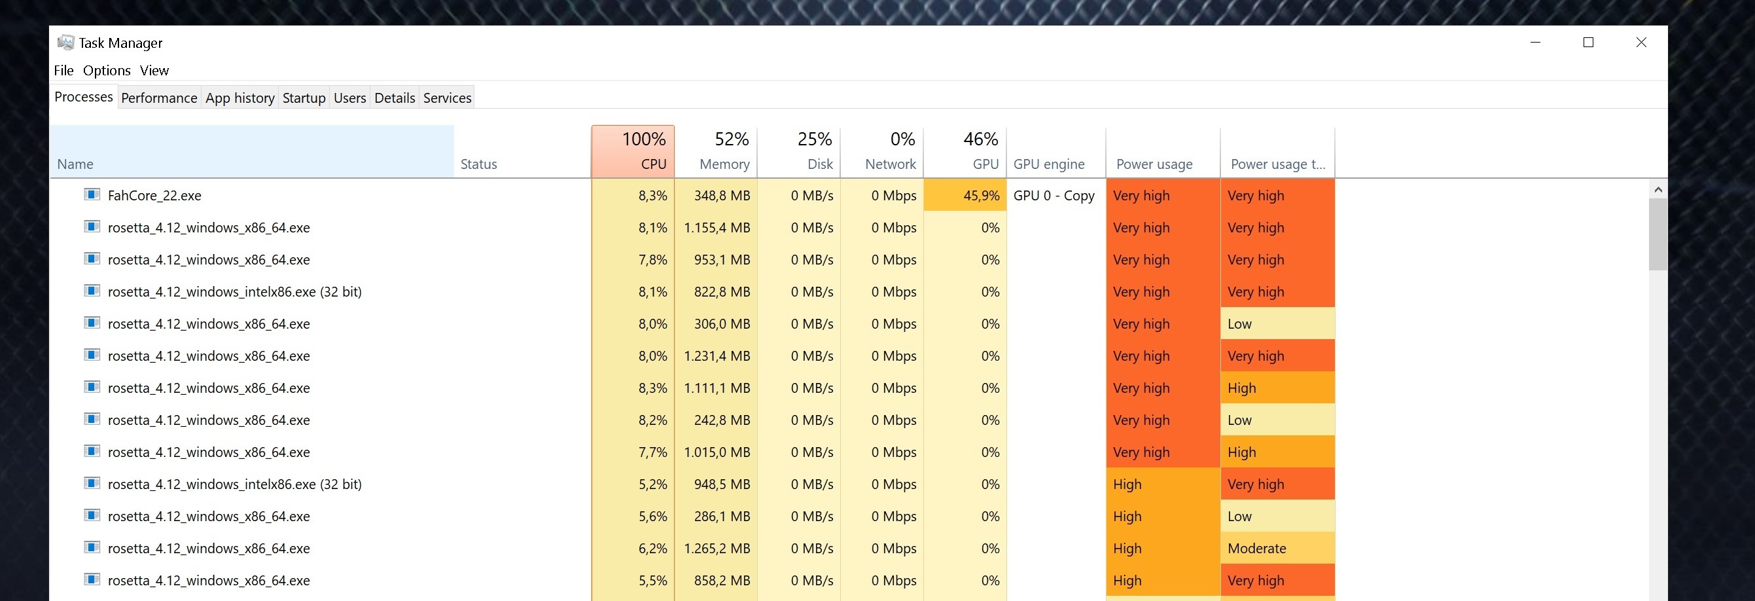Click icon of rosetta process using 1.111,1 MB

point(92,387)
